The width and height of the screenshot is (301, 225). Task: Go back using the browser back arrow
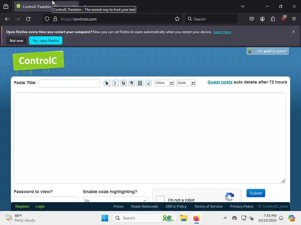click(7, 19)
